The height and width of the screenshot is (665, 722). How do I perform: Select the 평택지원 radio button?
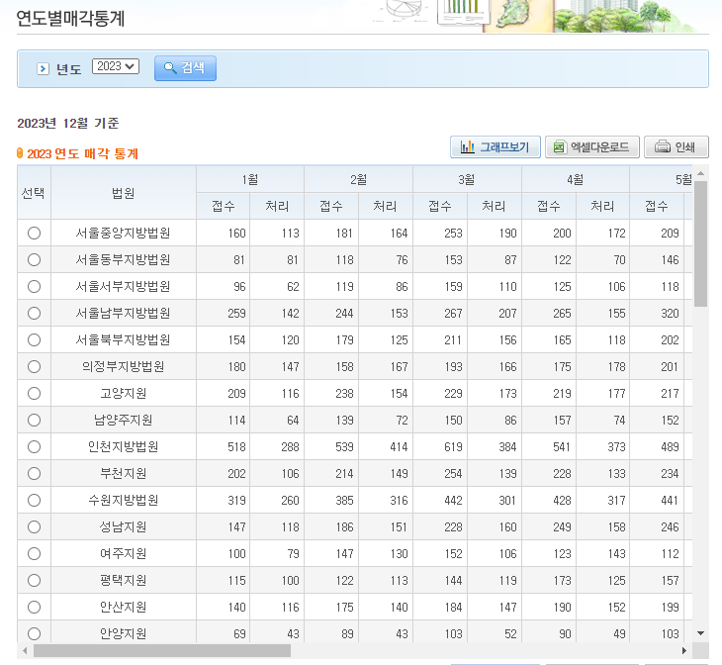(34, 581)
